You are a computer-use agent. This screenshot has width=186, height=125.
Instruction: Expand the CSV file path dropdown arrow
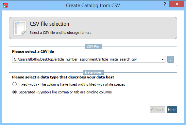click(x=163, y=59)
